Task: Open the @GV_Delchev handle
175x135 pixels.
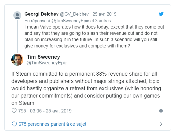Action: point(74,14)
